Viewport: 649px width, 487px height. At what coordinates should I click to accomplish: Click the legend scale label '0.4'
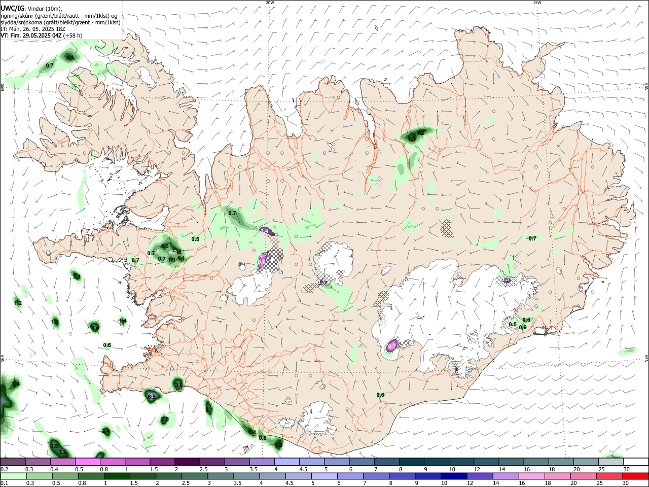pos(54,469)
